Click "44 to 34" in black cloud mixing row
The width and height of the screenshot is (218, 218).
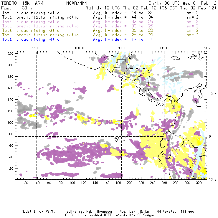(x=142, y=13)
